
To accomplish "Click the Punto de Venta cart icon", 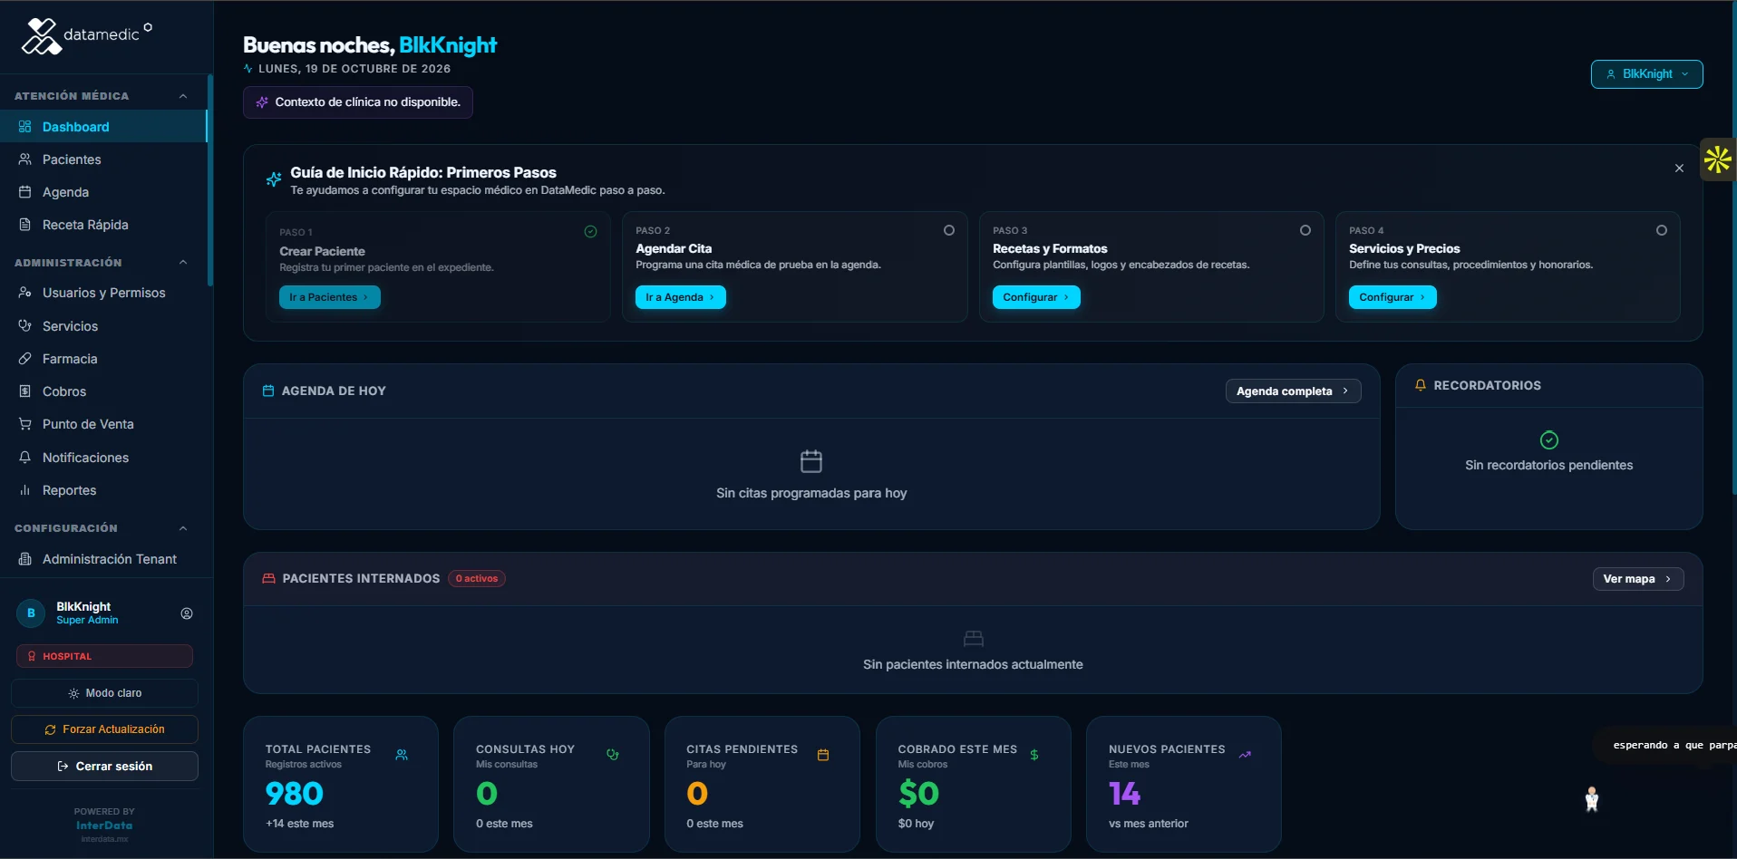I will tap(24, 424).
